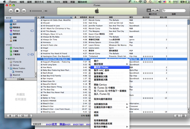Open the search field magnifier dropdown
The height and width of the screenshot is (129, 190).
[x=164, y=10]
